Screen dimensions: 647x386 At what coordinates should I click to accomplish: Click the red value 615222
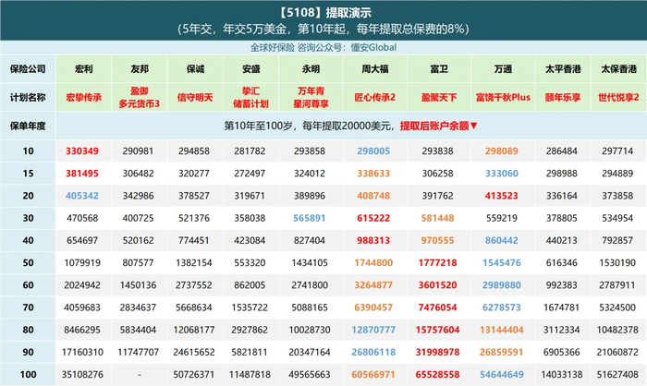tap(373, 218)
